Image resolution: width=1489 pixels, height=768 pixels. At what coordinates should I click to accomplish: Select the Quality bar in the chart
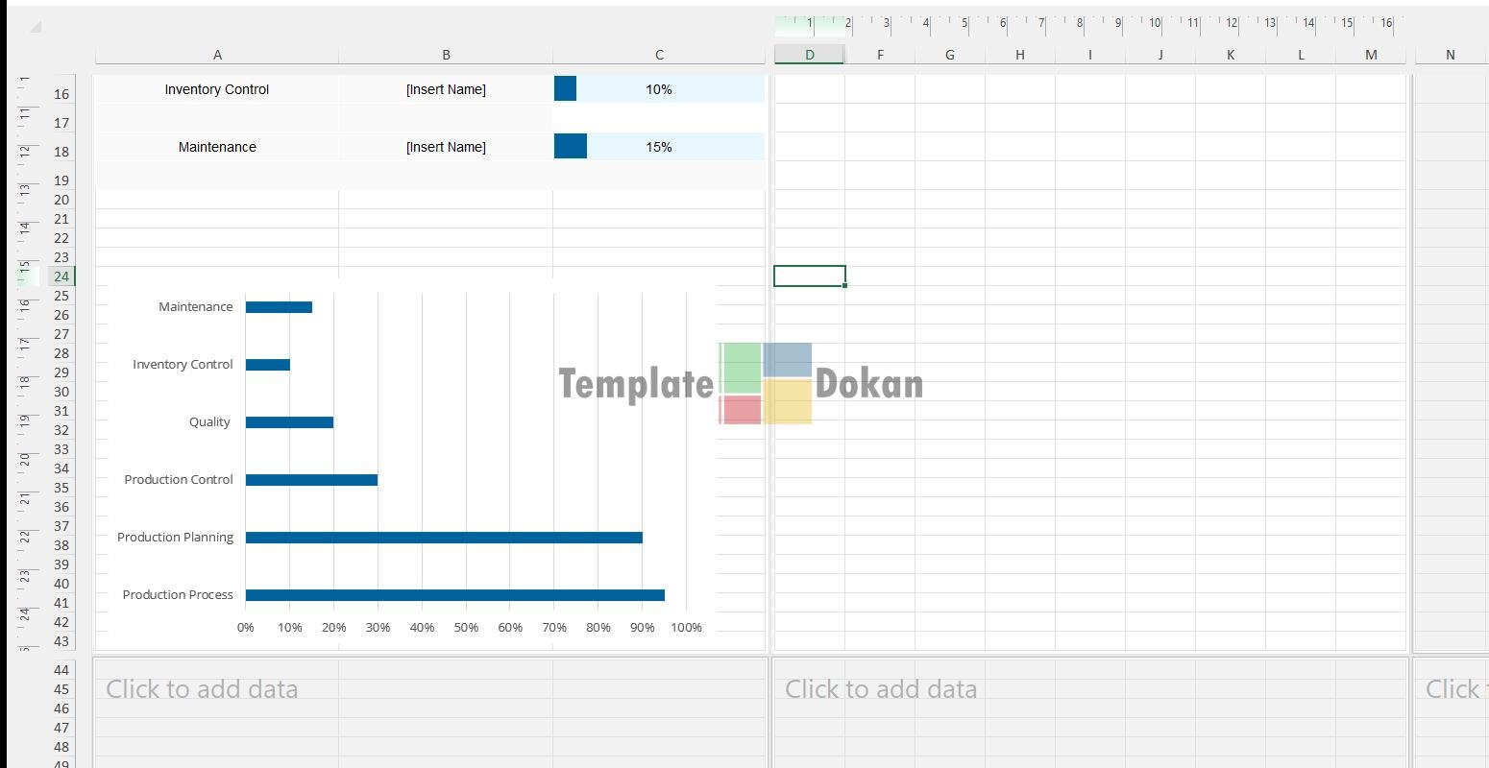(x=289, y=422)
